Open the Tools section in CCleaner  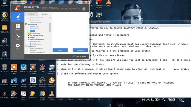pos(18,37)
